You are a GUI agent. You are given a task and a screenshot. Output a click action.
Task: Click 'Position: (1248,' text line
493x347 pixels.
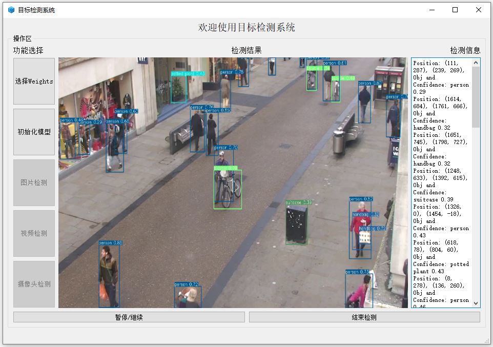(437, 171)
